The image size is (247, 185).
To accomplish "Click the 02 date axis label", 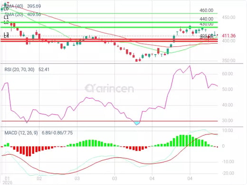I will click(39, 179).
